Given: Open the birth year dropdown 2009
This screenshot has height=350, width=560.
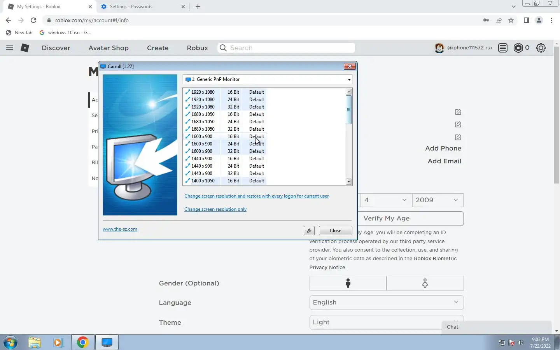Looking at the screenshot, I should coord(437,200).
